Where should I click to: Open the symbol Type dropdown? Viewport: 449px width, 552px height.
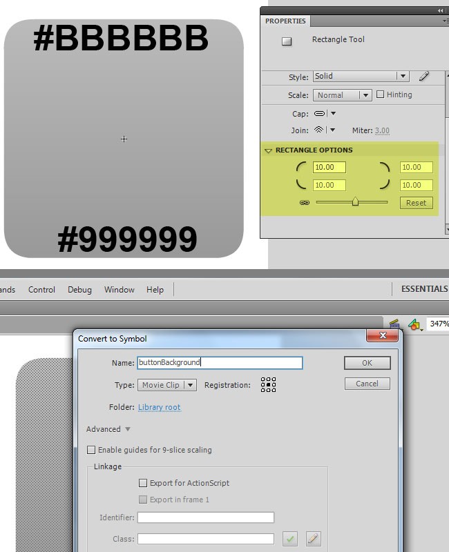point(167,385)
